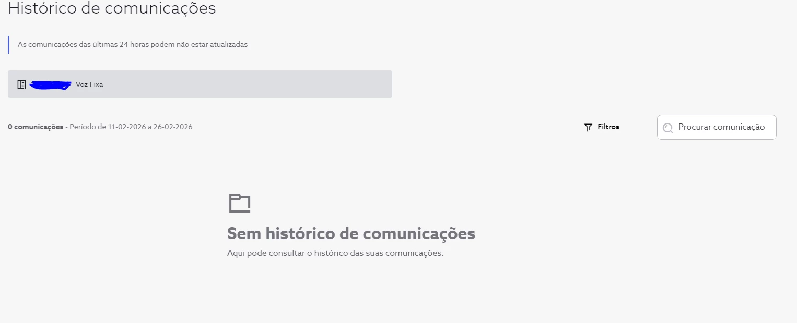
Task: Click empty right area of service selector bar
Action: tap(313, 84)
